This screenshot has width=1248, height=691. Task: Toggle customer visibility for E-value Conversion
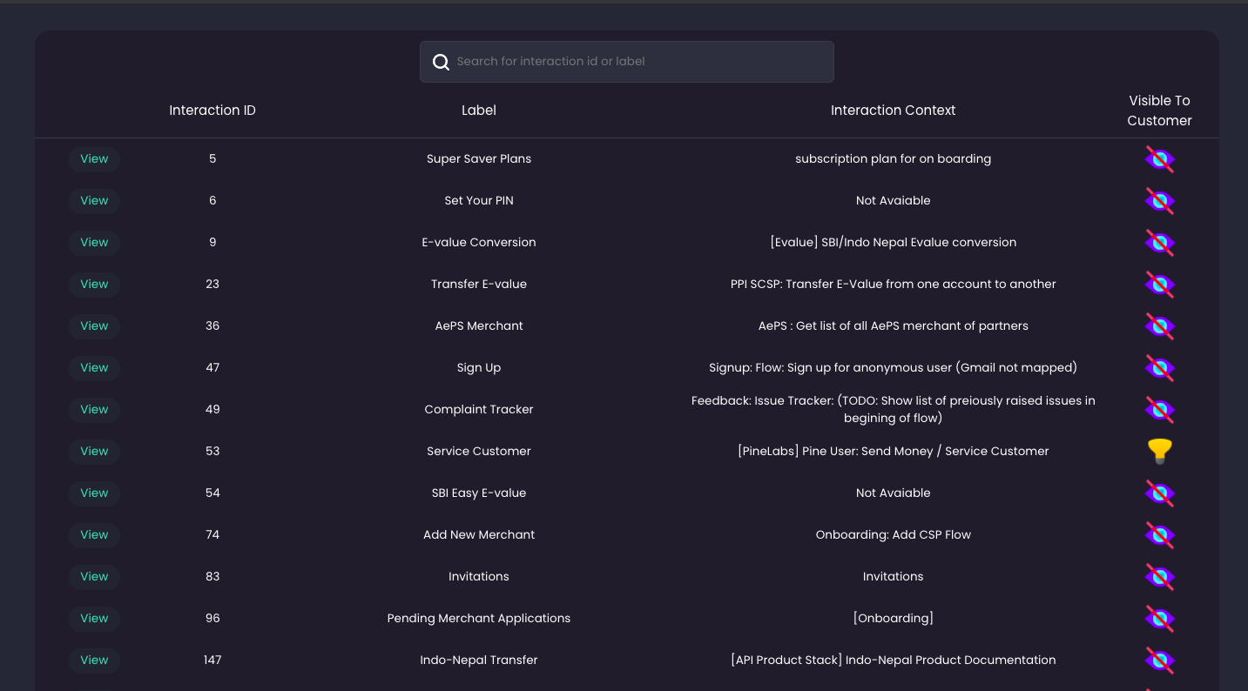coord(1159,243)
